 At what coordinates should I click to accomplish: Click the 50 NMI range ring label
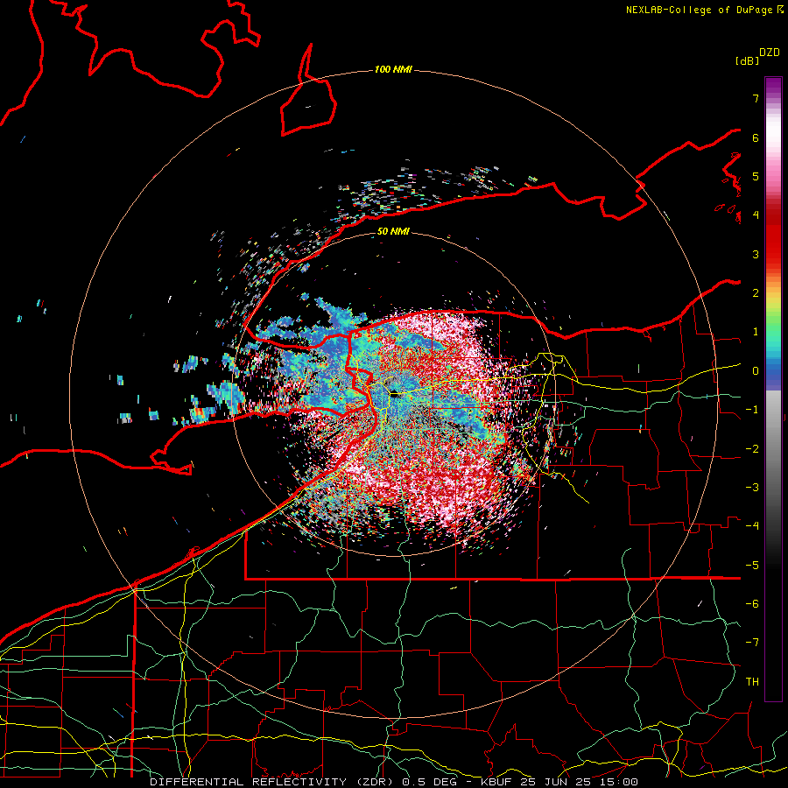pyautogui.click(x=393, y=232)
